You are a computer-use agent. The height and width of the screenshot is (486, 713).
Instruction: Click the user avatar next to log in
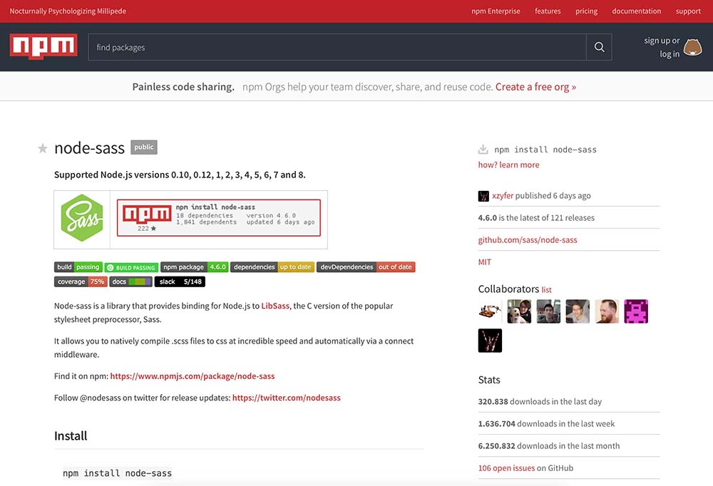pos(693,47)
